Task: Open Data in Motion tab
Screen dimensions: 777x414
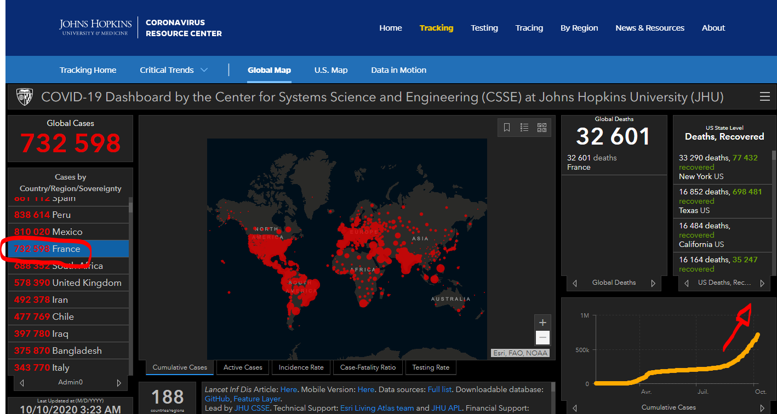Action: pos(398,70)
